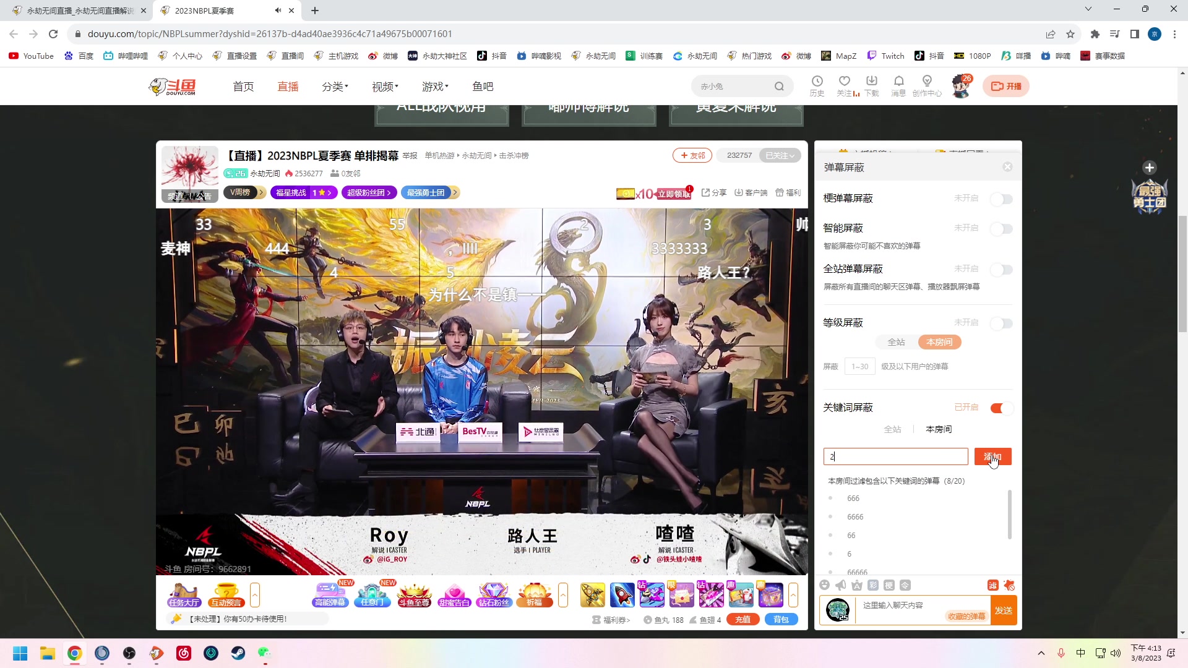Select 鱼吧 in the top navigation
The image size is (1188, 668).
click(483, 86)
